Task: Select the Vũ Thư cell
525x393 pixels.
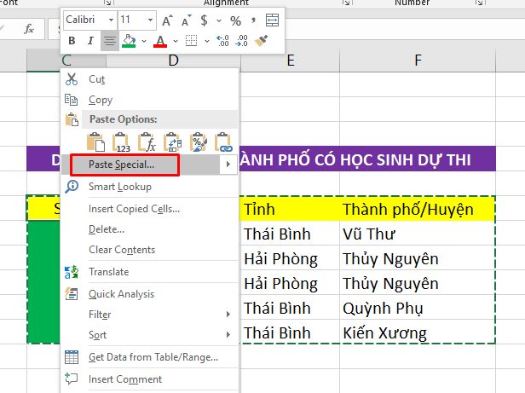Action: click(418, 234)
